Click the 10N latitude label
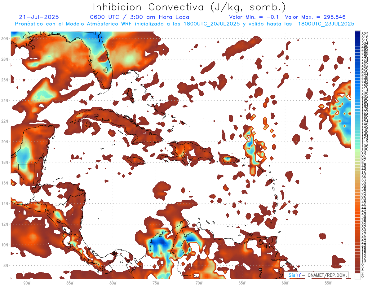Screen dimensions: 372x287 pos(5,245)
